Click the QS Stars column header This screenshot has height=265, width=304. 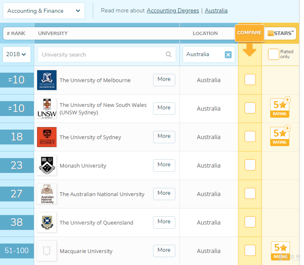coord(281,33)
